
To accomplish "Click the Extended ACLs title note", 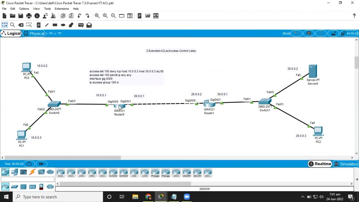I will coord(171,51).
